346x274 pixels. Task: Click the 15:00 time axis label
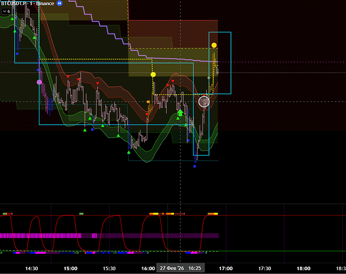[71, 269]
